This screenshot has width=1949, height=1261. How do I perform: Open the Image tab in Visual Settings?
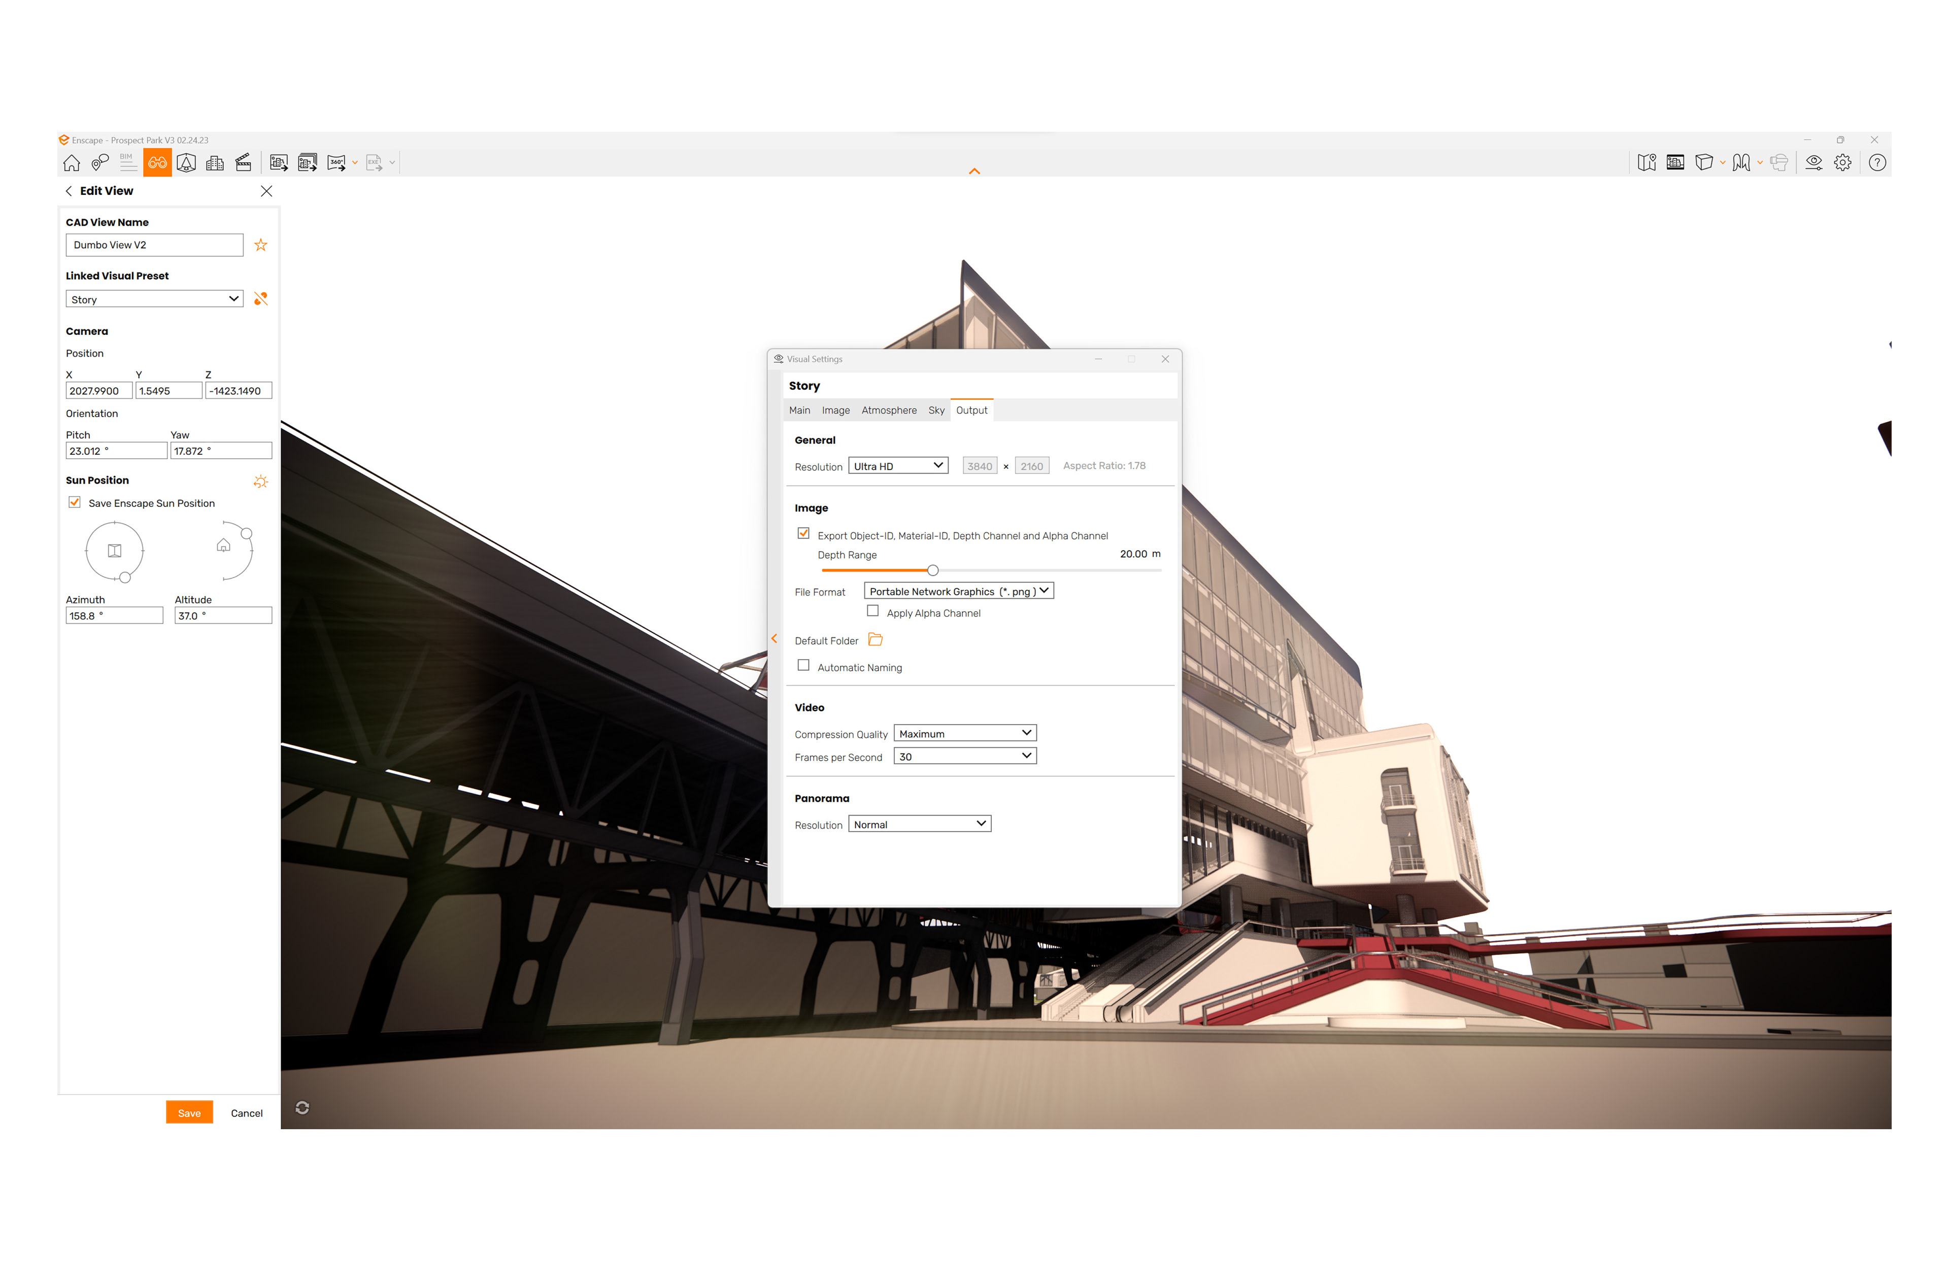click(835, 410)
